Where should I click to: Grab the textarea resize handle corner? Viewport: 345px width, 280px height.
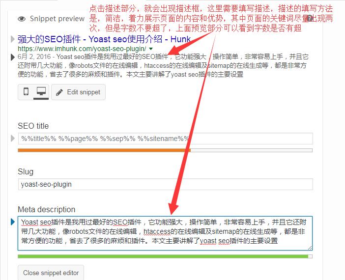pos(310,248)
